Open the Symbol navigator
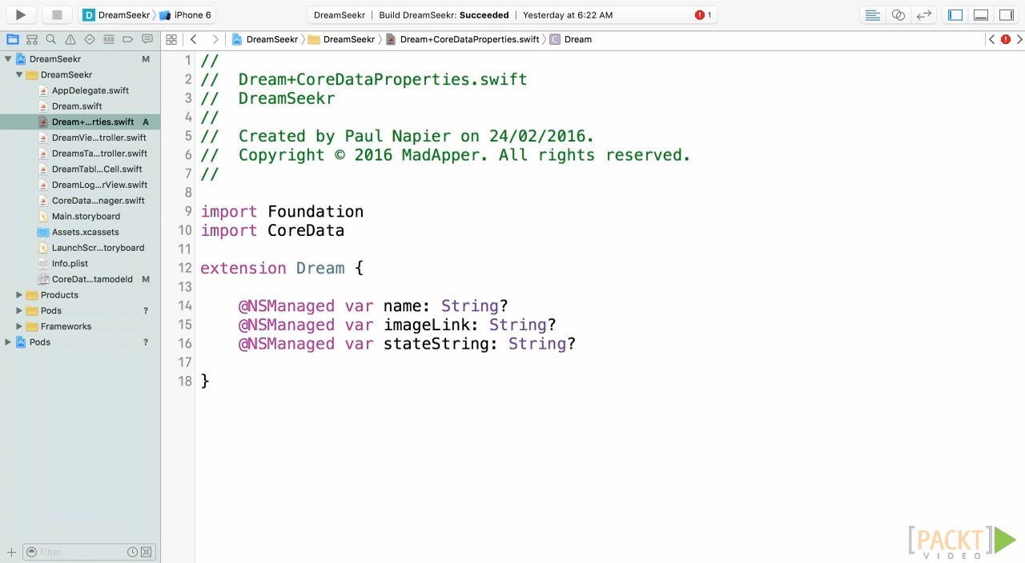Image resolution: width=1025 pixels, height=563 pixels. [x=31, y=39]
